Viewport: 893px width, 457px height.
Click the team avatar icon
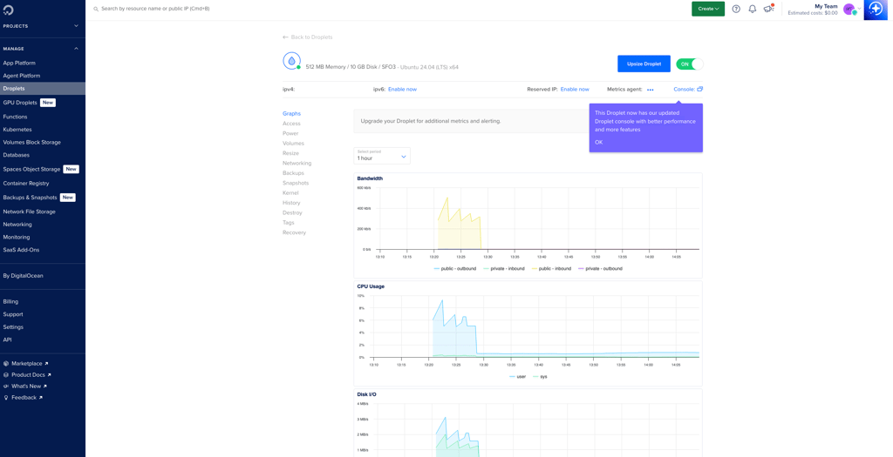(849, 9)
